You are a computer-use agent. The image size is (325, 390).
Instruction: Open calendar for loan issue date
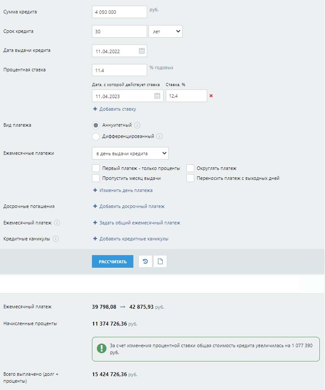click(142, 51)
